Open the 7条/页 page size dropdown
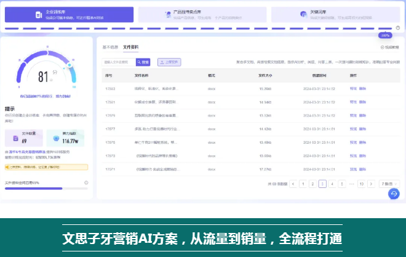406x257 pixels. click(x=389, y=184)
